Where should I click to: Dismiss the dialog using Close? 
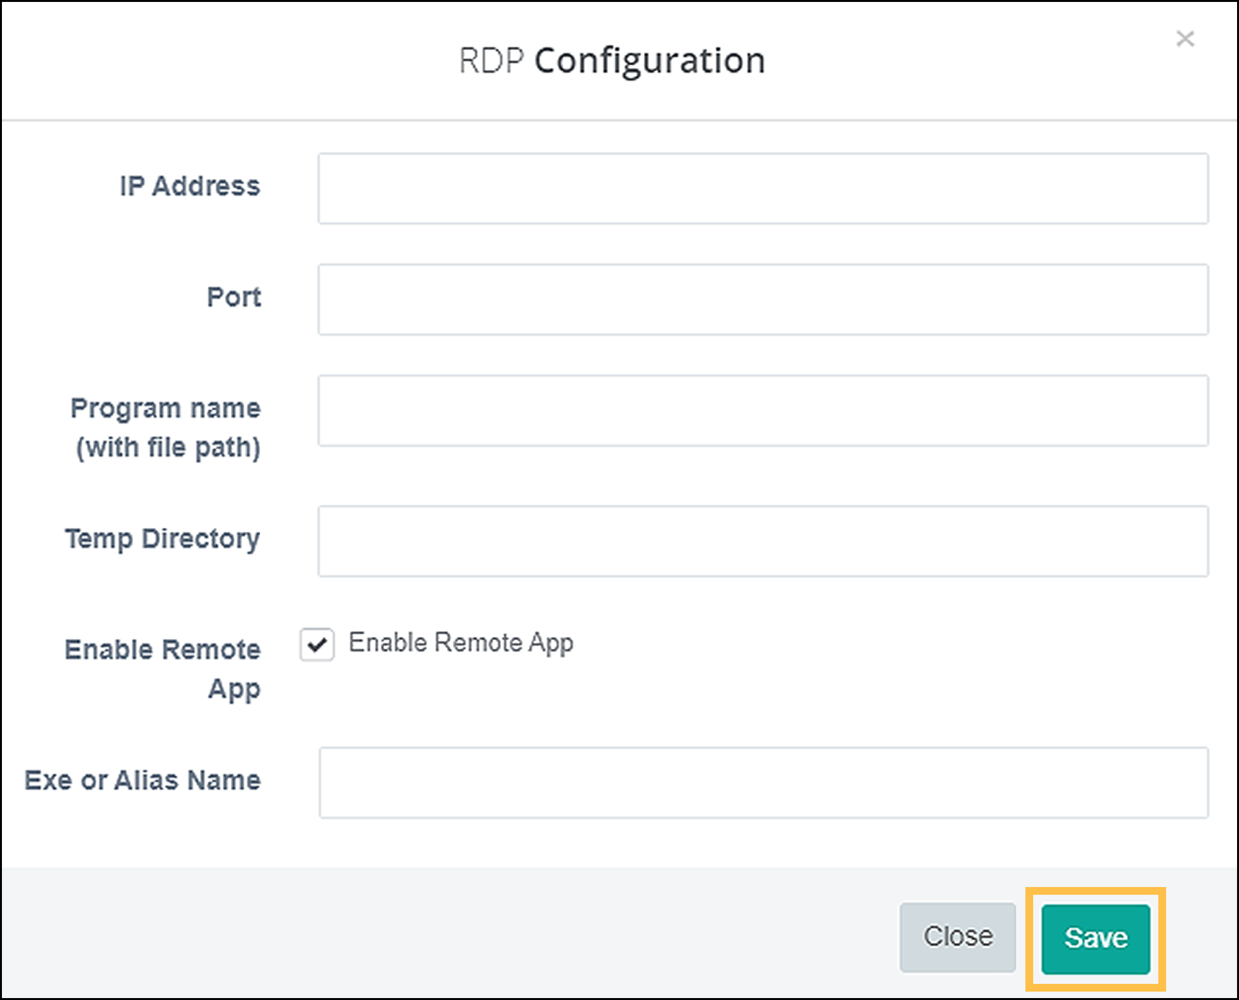pos(958,935)
